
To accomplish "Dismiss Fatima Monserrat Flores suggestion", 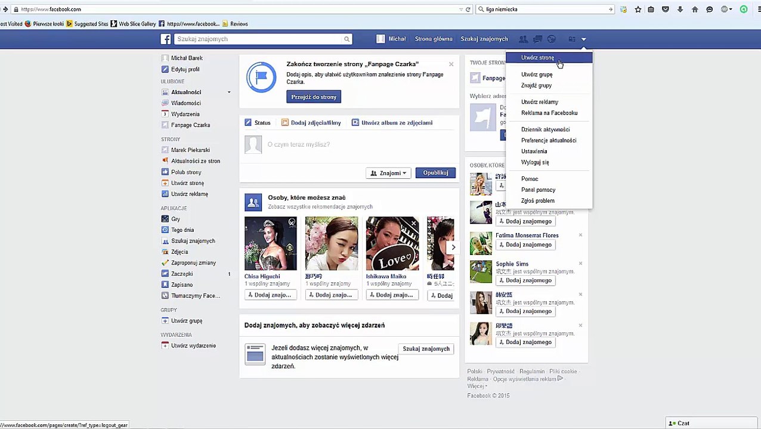I will pos(580,235).
